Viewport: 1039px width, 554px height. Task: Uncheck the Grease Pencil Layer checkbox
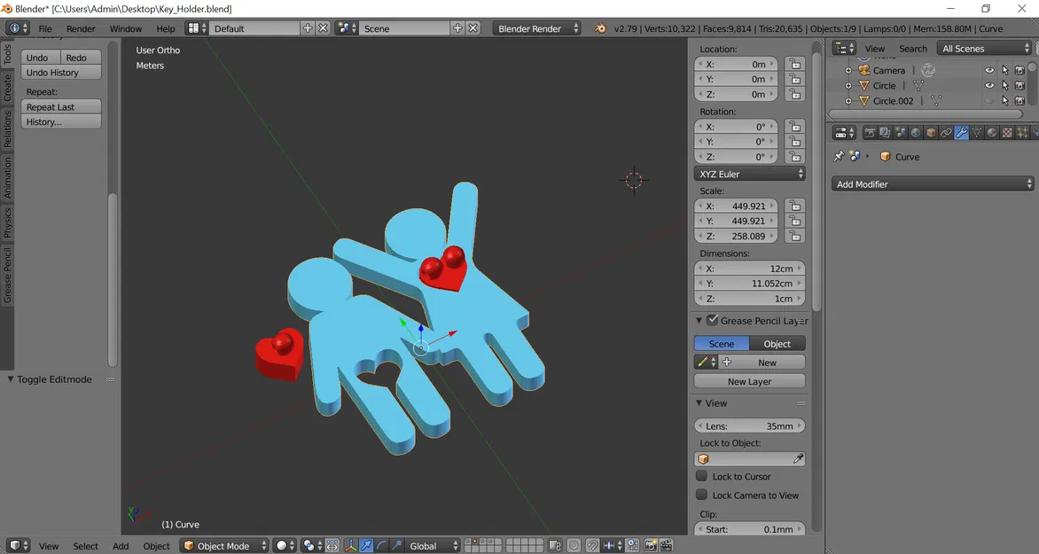[713, 320]
